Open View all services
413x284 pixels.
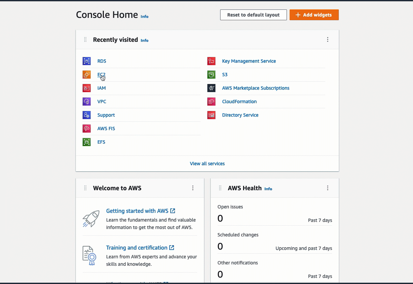(207, 164)
